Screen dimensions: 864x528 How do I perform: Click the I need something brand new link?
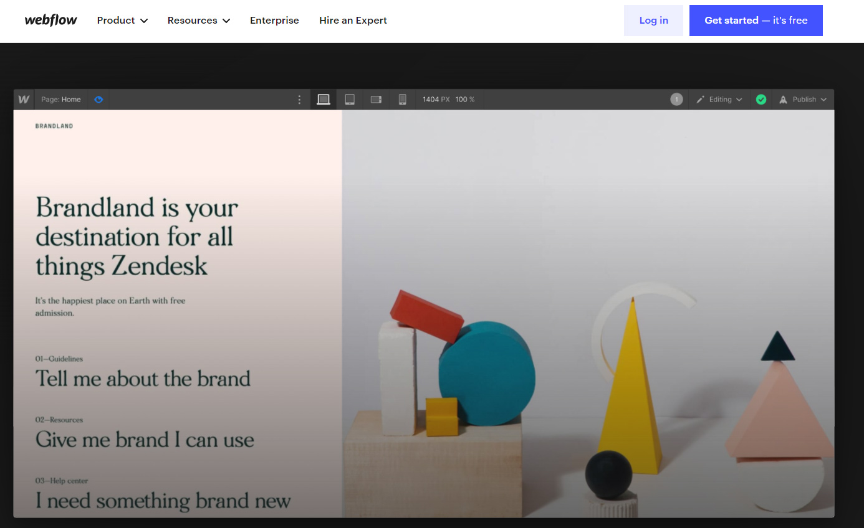click(163, 500)
